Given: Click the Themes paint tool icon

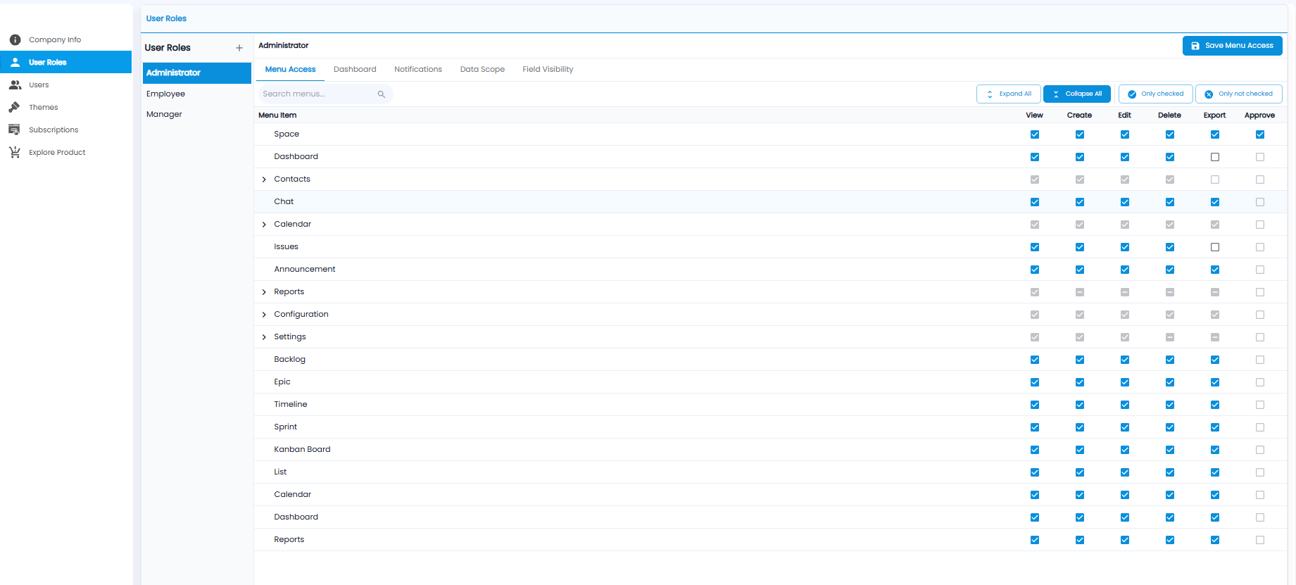Looking at the screenshot, I should [15, 107].
